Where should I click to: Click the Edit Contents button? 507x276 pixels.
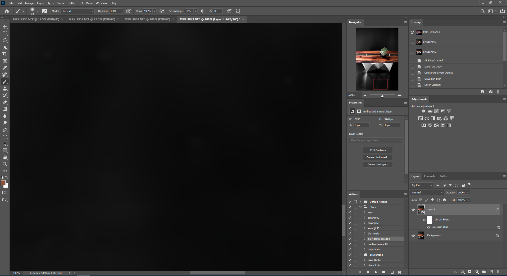[377, 150]
